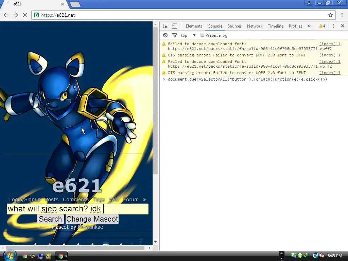Open the (index):1 link beside first OTS error

[x=330, y=55]
